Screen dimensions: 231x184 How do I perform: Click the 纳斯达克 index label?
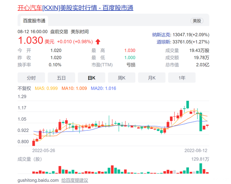[161, 35]
